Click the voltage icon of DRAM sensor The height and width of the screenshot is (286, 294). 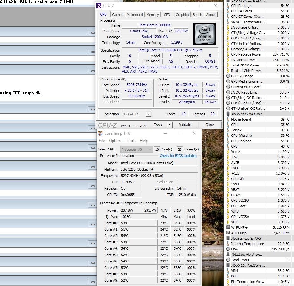(228, 195)
